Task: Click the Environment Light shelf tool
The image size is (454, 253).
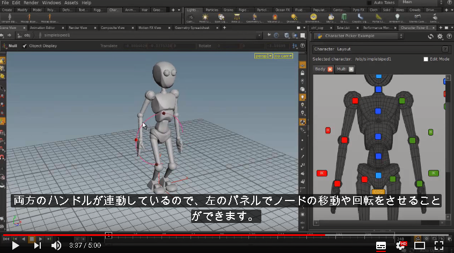Action: [x=313, y=18]
